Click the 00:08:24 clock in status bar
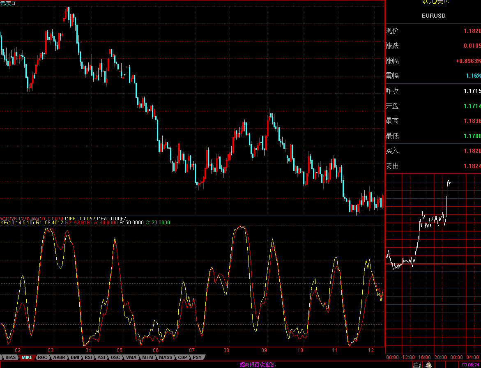Screen dimensions: 481x368 [470, 364]
